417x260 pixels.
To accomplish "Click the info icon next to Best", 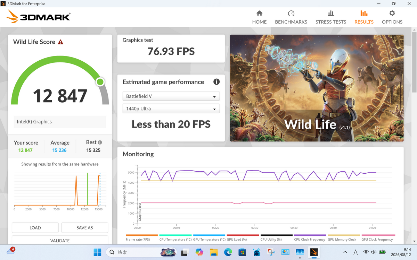I will click(100, 142).
